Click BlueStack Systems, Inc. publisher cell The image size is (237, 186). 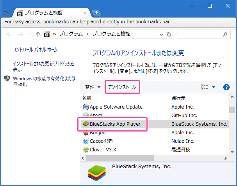(199, 124)
